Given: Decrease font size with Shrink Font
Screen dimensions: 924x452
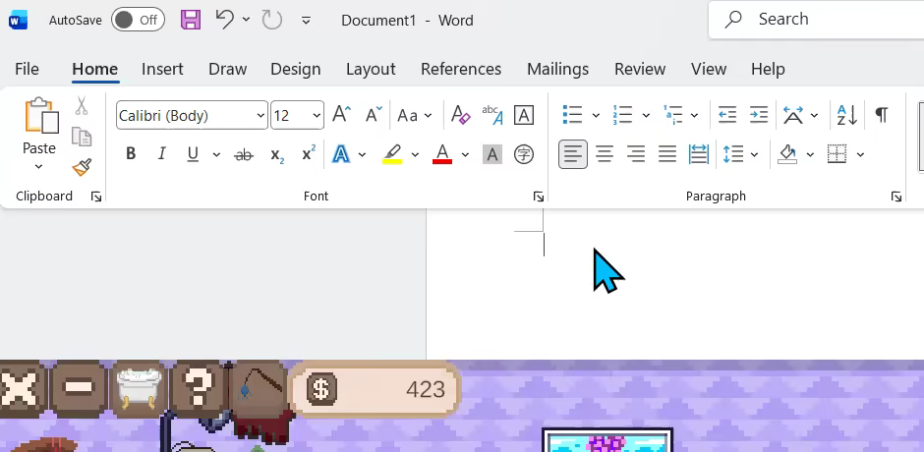Looking at the screenshot, I should tap(374, 114).
